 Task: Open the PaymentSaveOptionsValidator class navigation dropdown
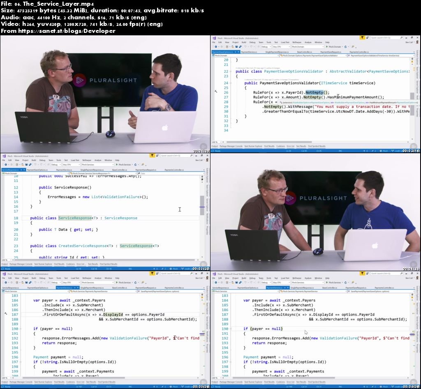tap(313, 55)
